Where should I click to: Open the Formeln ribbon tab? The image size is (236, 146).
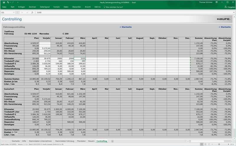point(57,7)
